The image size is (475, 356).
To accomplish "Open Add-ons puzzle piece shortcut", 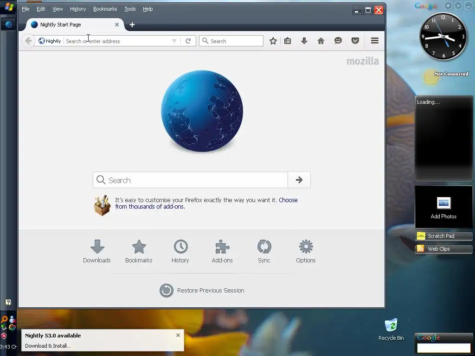I will 222,251.
